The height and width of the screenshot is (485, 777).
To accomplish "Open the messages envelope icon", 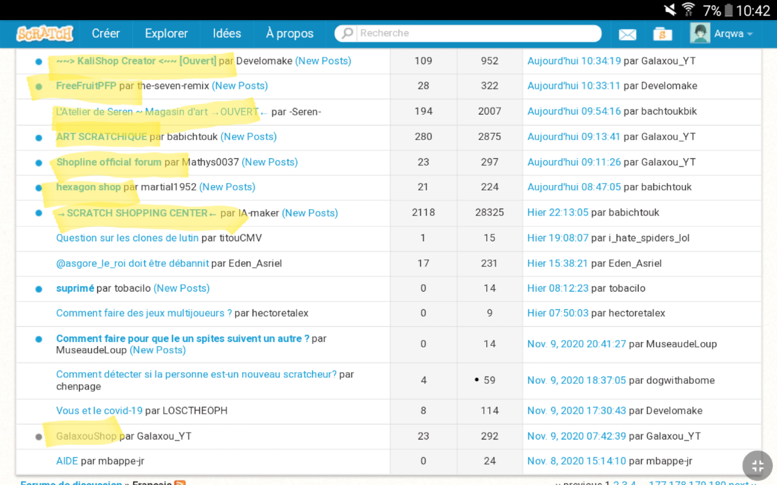I will (x=627, y=35).
